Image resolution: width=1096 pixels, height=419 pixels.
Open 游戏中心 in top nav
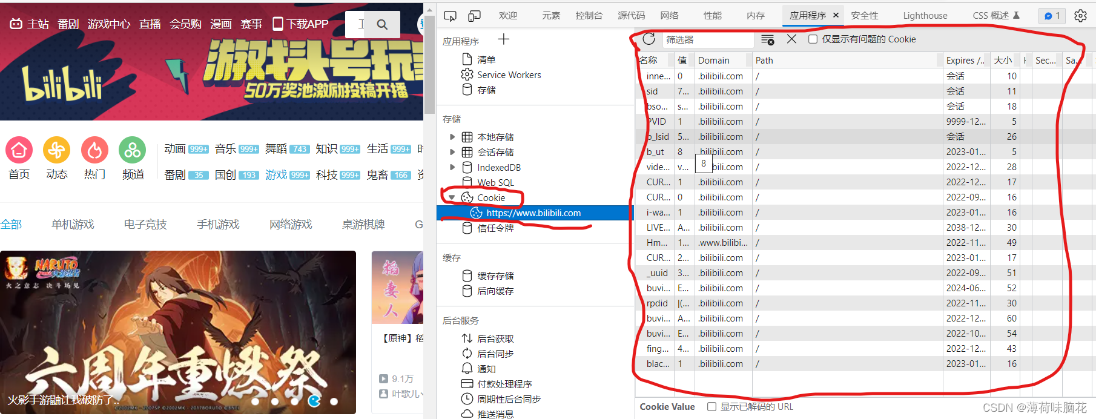pyautogui.click(x=109, y=24)
